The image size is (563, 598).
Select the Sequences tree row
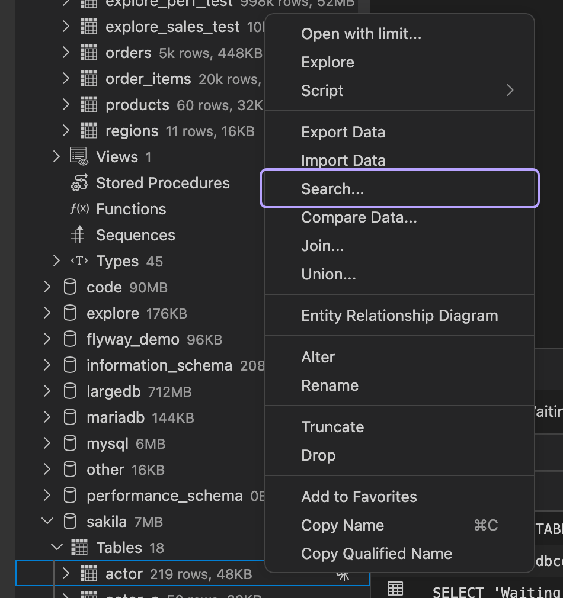tap(140, 235)
